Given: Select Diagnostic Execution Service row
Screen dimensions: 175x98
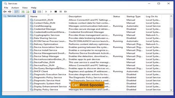Looking at the screenshot, I should (95, 74).
